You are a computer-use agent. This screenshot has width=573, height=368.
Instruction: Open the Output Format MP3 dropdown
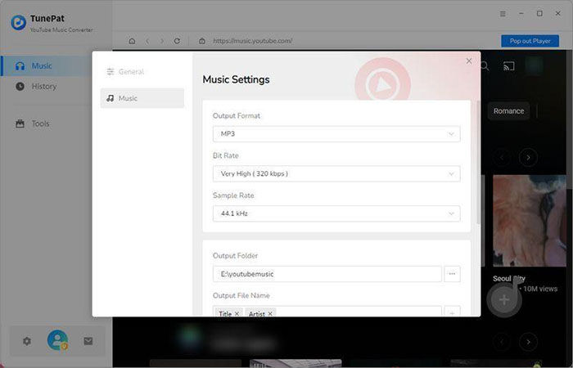(x=336, y=134)
